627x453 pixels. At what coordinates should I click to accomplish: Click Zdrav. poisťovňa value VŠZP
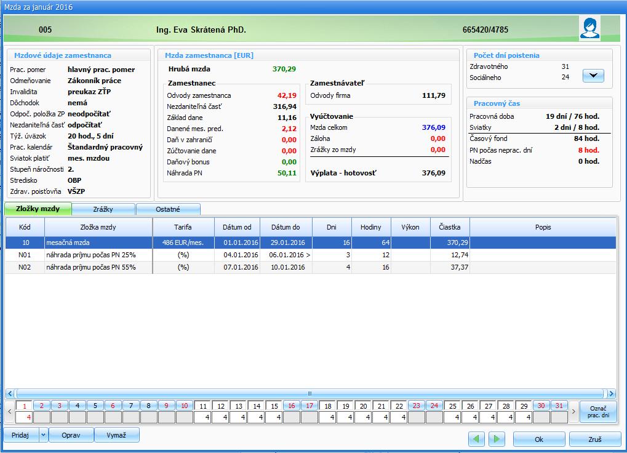(x=76, y=191)
